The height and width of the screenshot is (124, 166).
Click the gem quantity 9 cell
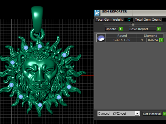tap(142, 40)
